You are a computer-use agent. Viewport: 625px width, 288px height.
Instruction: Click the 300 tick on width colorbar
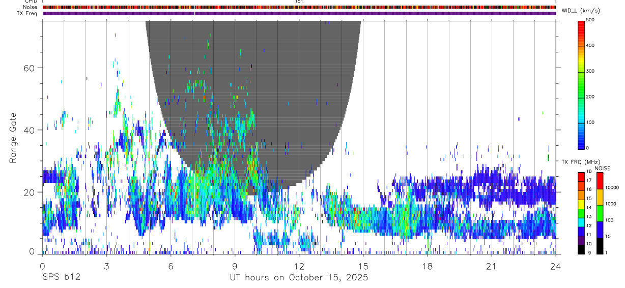click(590, 71)
